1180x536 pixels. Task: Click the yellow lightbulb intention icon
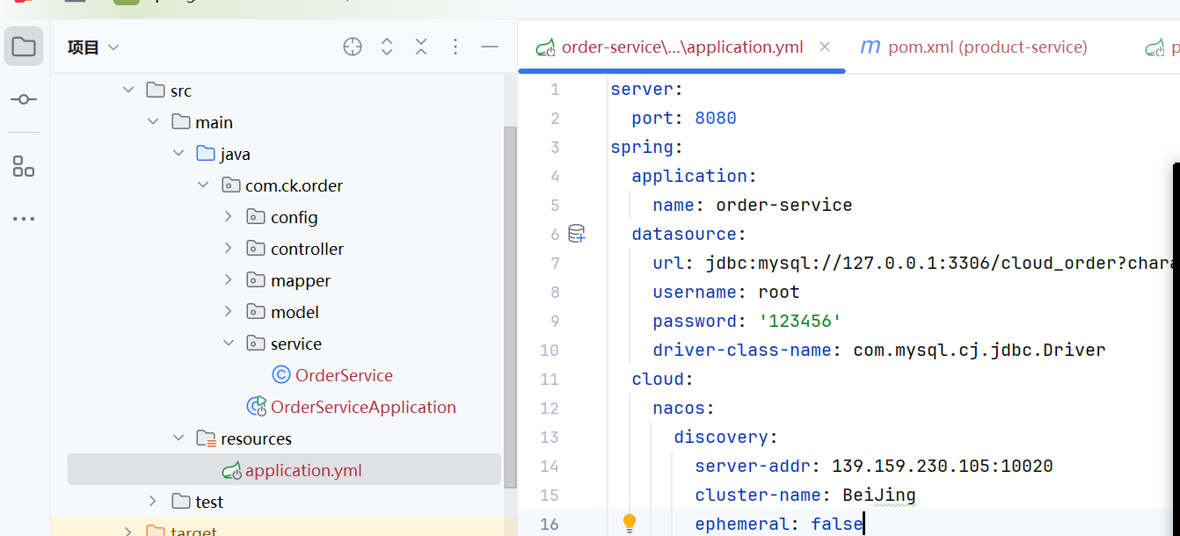click(x=630, y=524)
